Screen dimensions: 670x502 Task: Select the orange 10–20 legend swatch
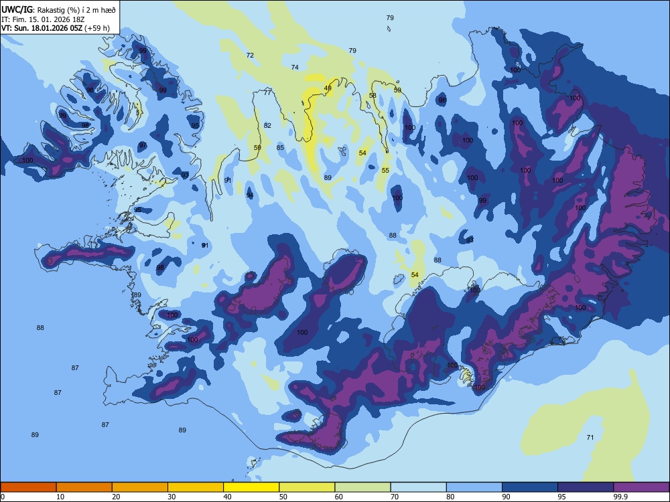(x=84, y=487)
